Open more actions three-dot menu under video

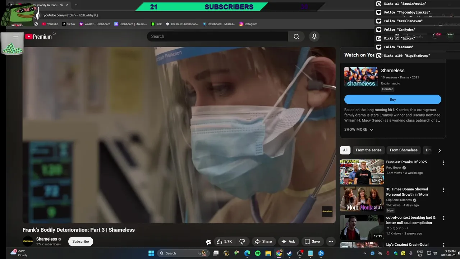[331, 242]
